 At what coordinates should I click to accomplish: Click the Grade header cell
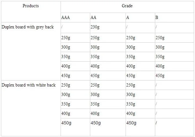[x=127, y=6]
